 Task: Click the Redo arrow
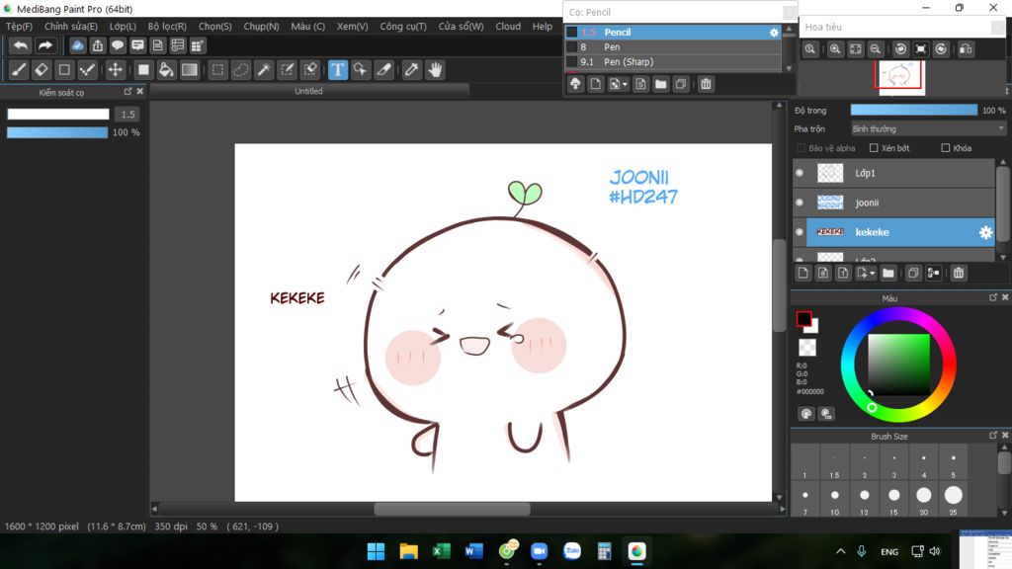coord(44,45)
